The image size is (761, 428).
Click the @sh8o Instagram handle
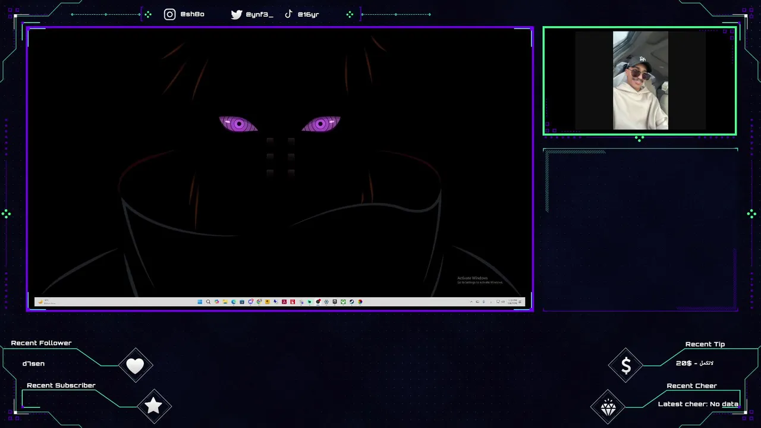192,14
